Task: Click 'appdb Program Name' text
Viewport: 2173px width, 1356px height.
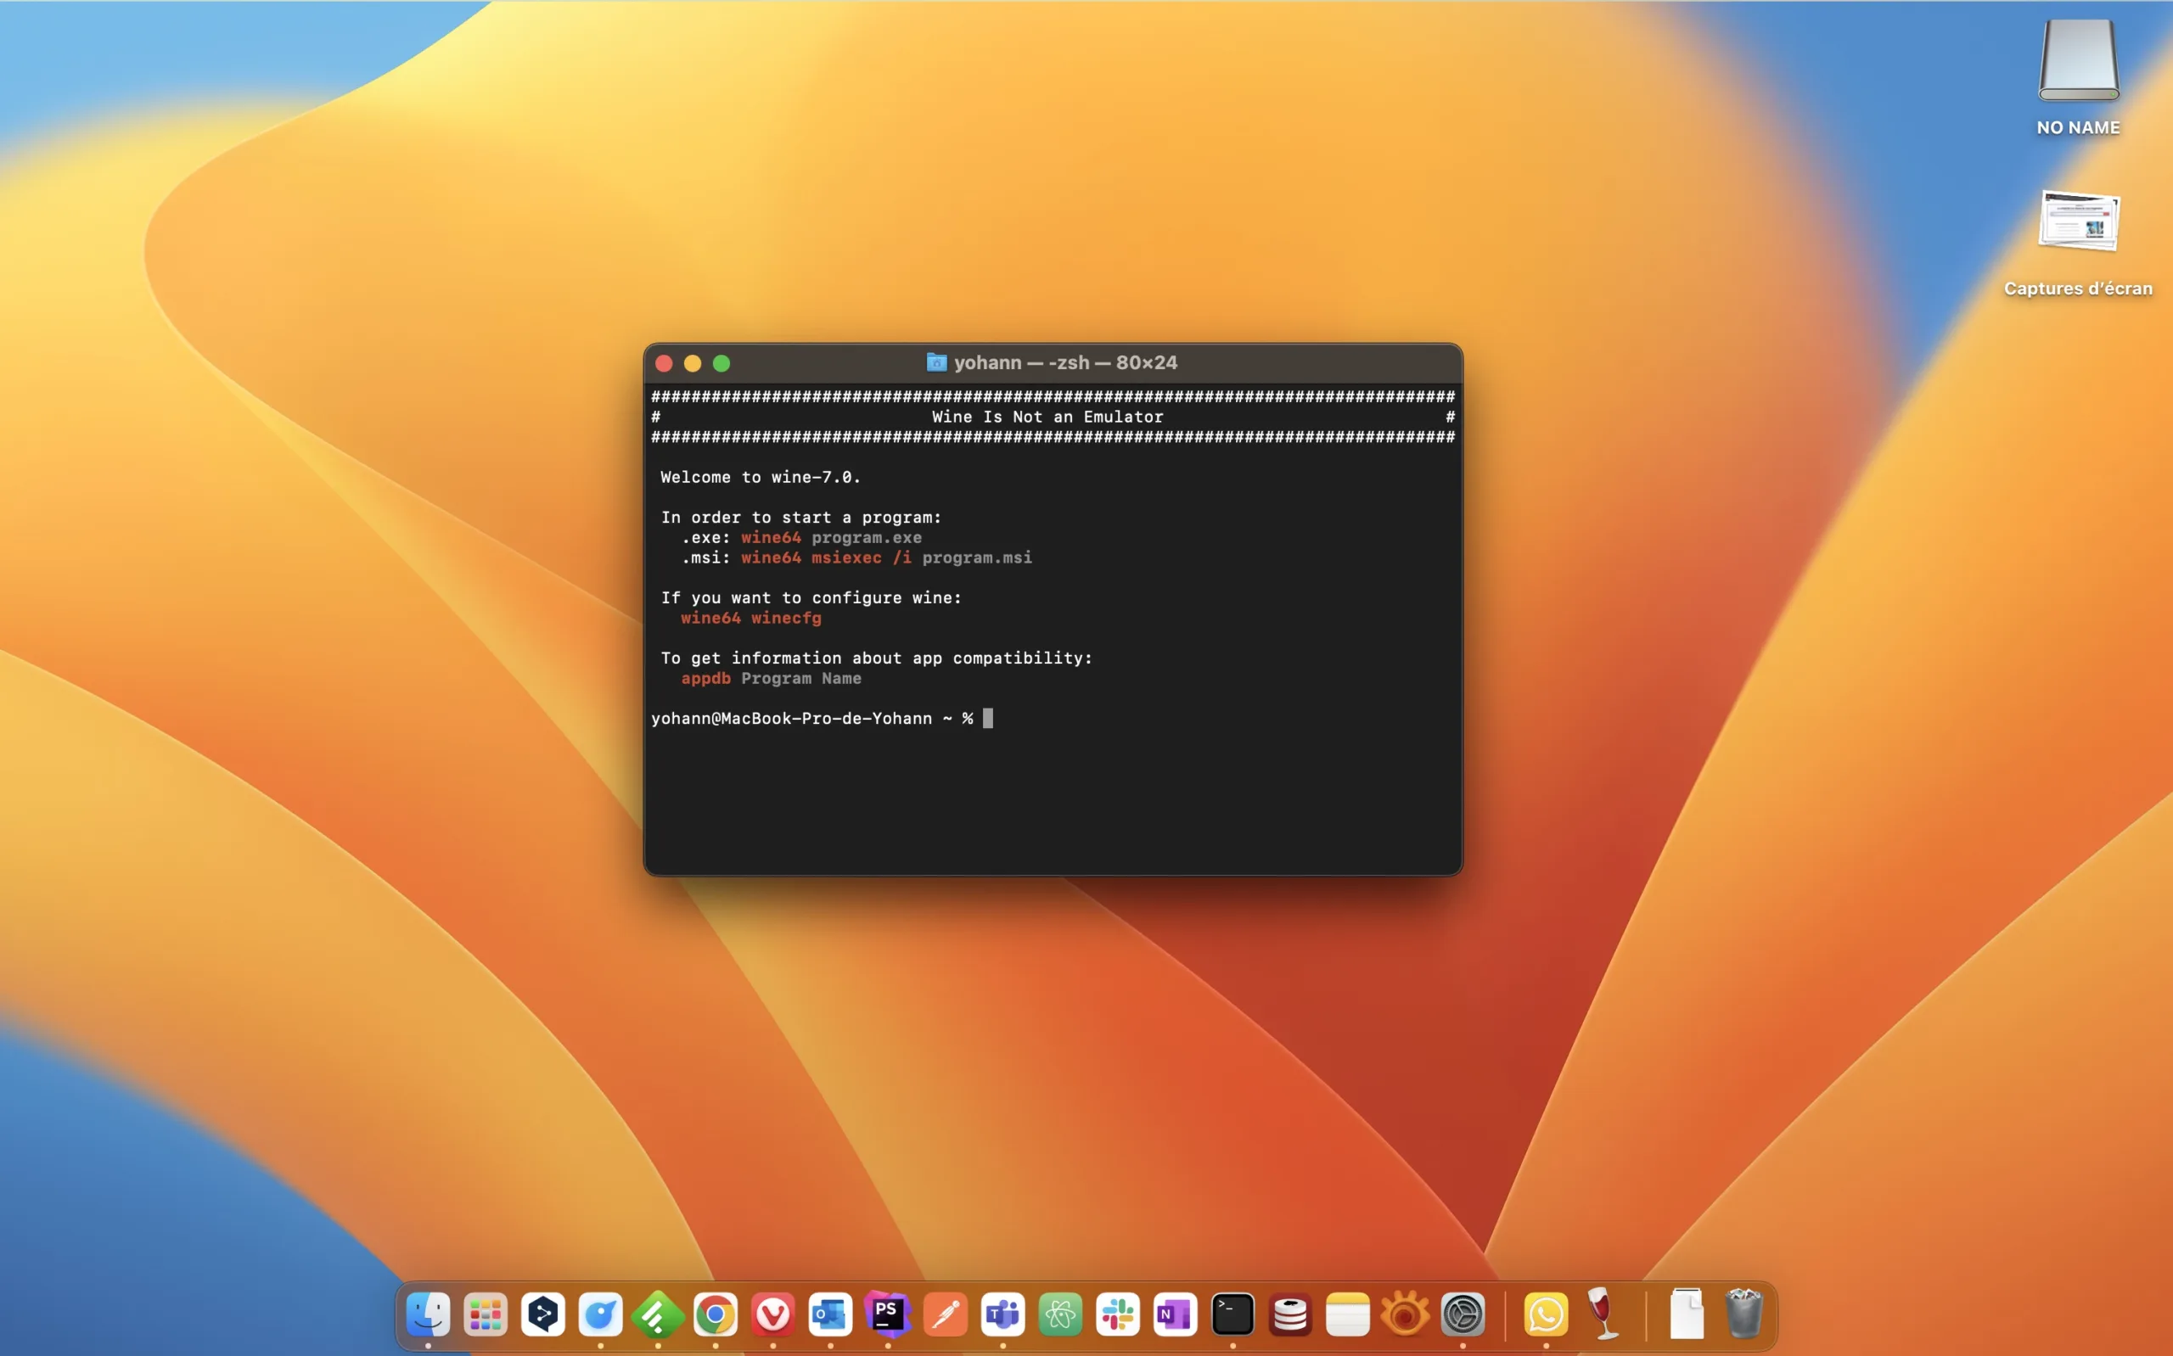Action: tap(772, 679)
